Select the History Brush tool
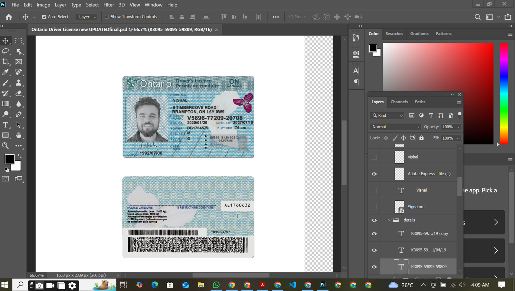The height and width of the screenshot is (291, 515). click(5, 93)
